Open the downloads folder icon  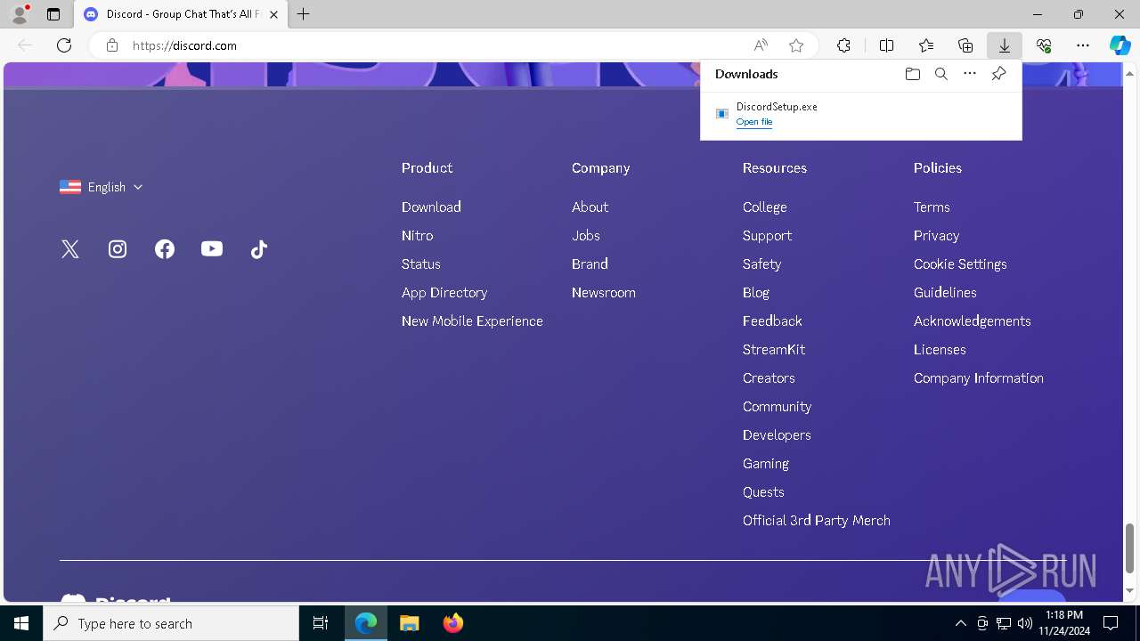(912, 74)
